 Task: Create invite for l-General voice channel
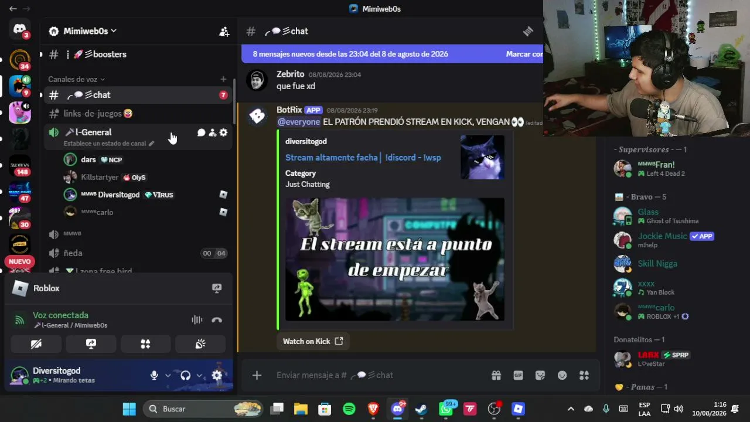coord(212,132)
